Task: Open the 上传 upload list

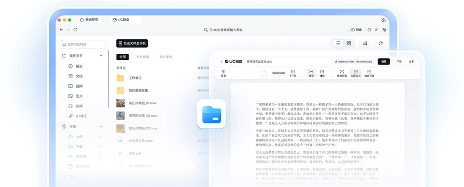Action: pyautogui.click(x=76, y=136)
